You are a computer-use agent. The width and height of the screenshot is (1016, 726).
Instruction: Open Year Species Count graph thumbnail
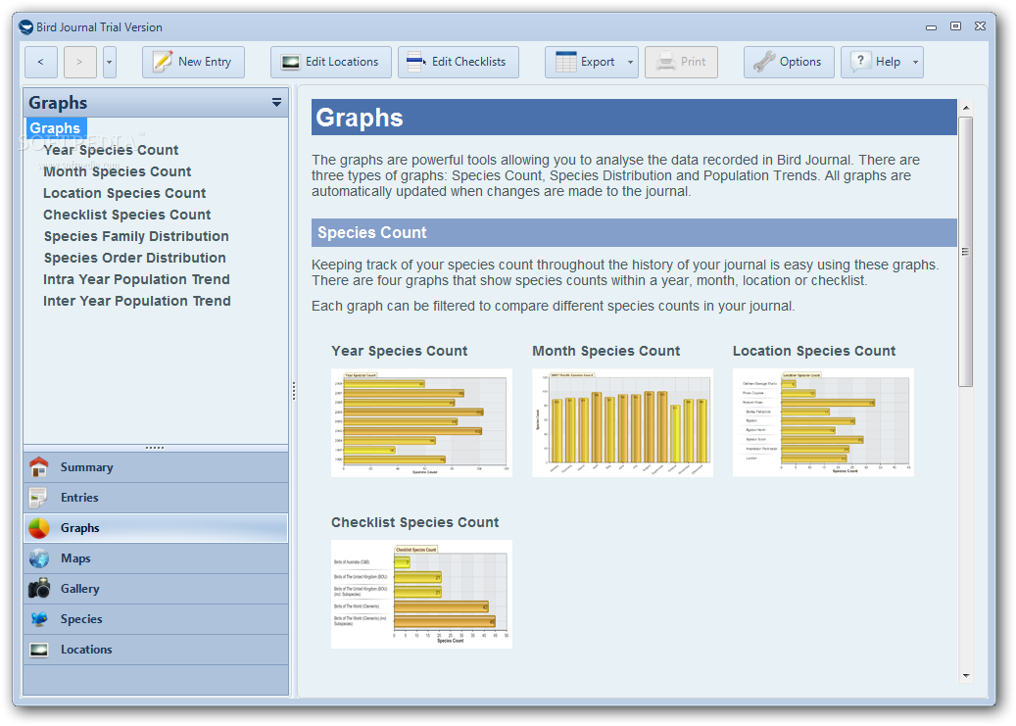422,422
